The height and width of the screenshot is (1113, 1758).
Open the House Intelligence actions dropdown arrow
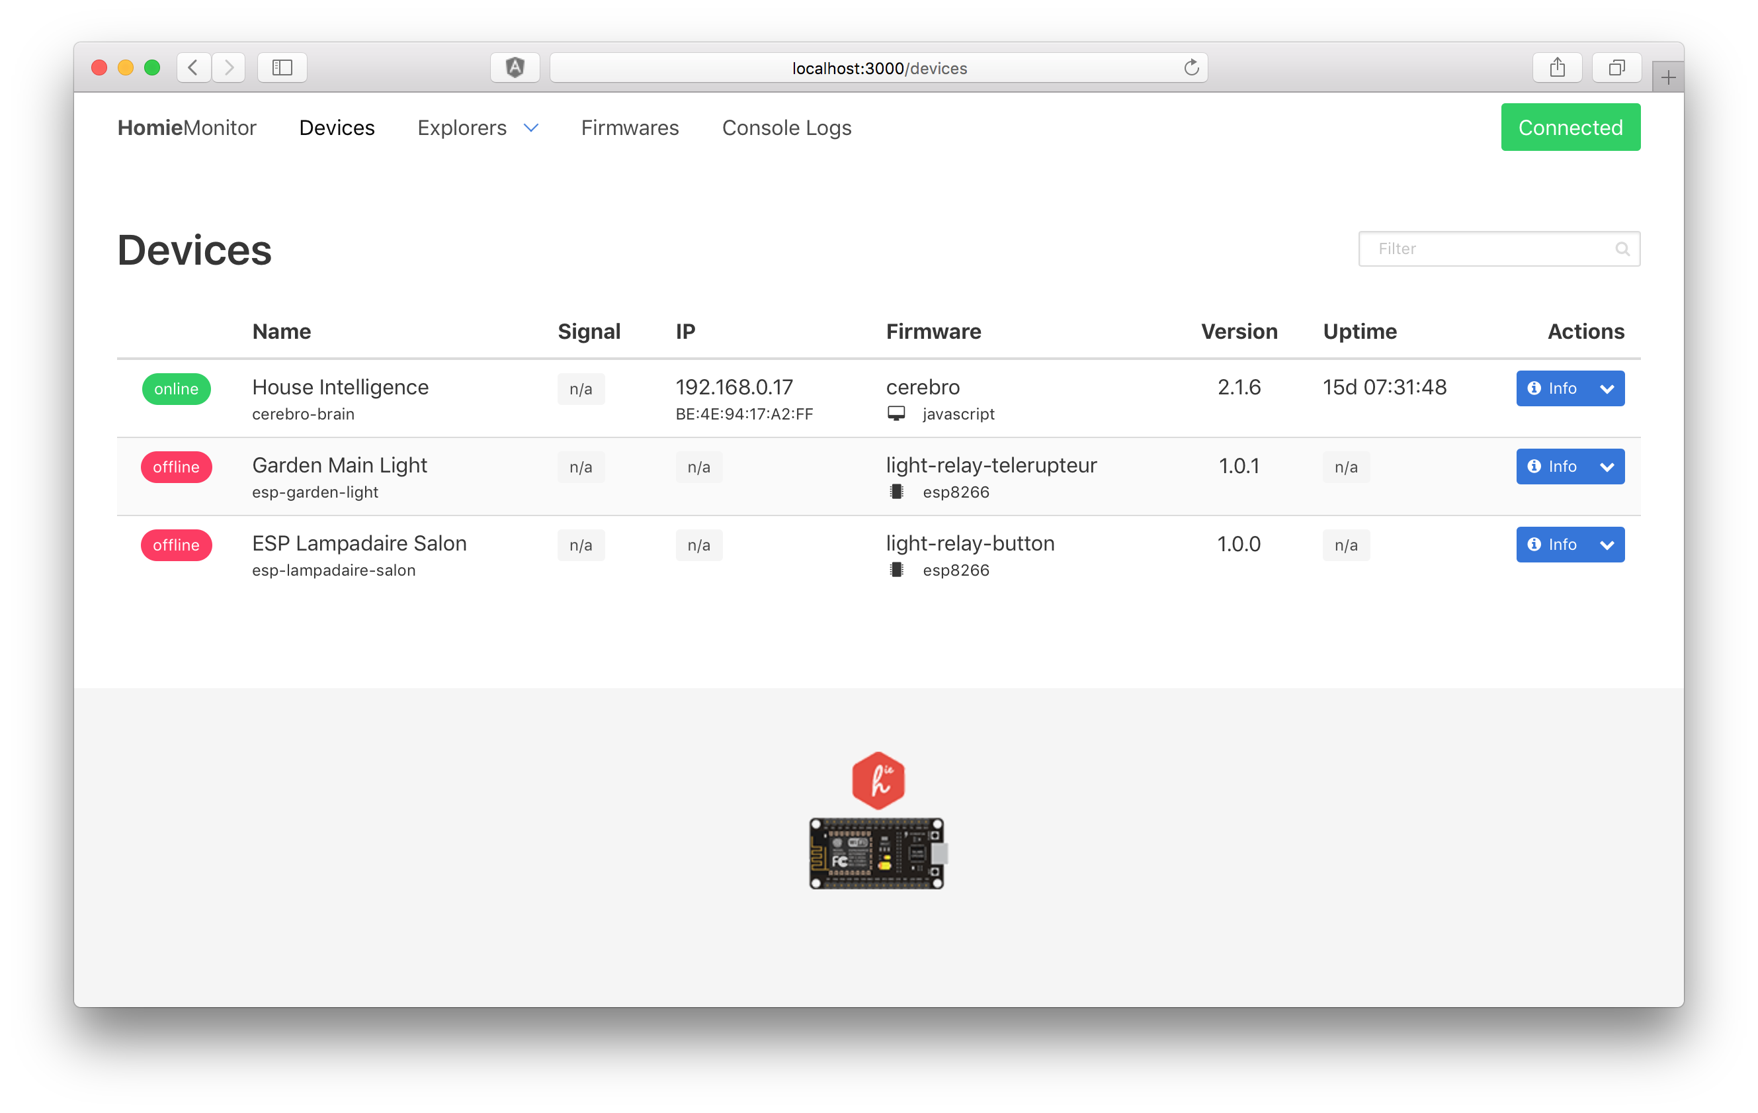pyautogui.click(x=1607, y=388)
